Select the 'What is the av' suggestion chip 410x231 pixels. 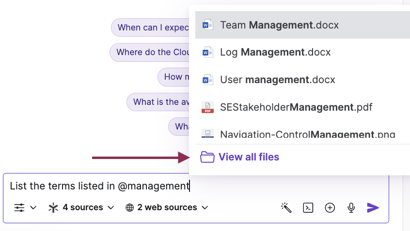[158, 102]
